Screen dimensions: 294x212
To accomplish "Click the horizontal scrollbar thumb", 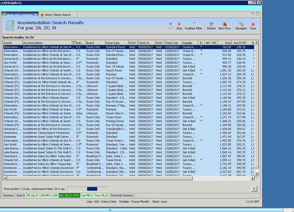I will (100, 178).
